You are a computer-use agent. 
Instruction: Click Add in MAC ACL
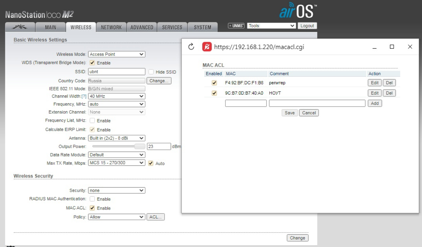coord(375,103)
